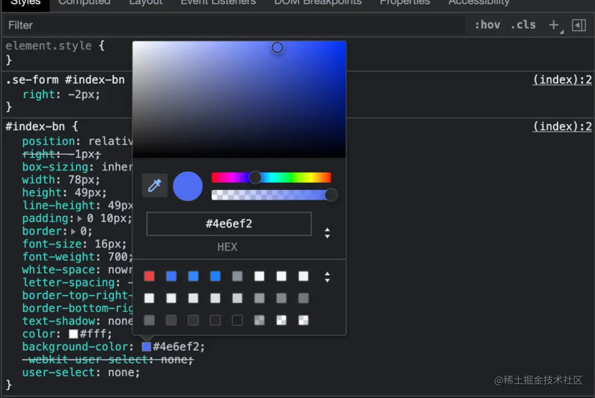Click the 'user-select: none' declaration

[81, 373]
